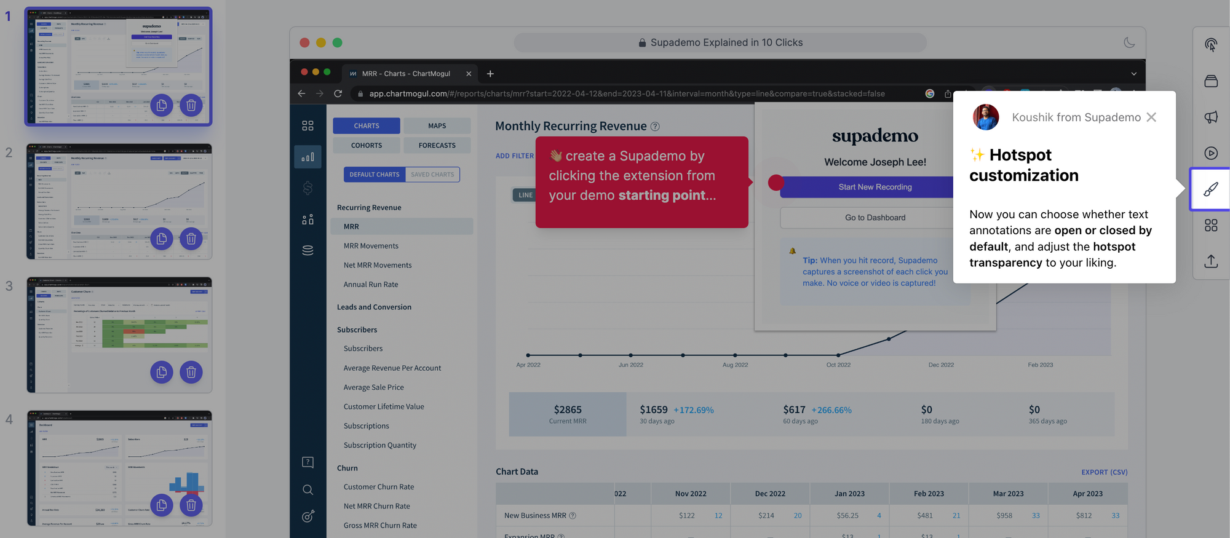
Task: Delete slide 2 using its trash icon
Action: click(x=191, y=239)
